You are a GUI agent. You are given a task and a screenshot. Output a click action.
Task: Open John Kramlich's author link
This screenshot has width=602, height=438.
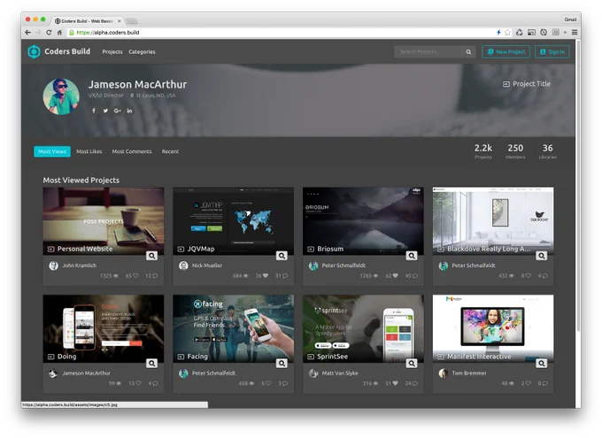[79, 265]
